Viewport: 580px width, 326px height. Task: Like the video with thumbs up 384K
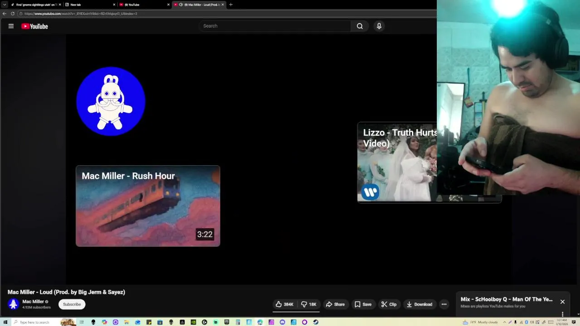pos(285,304)
